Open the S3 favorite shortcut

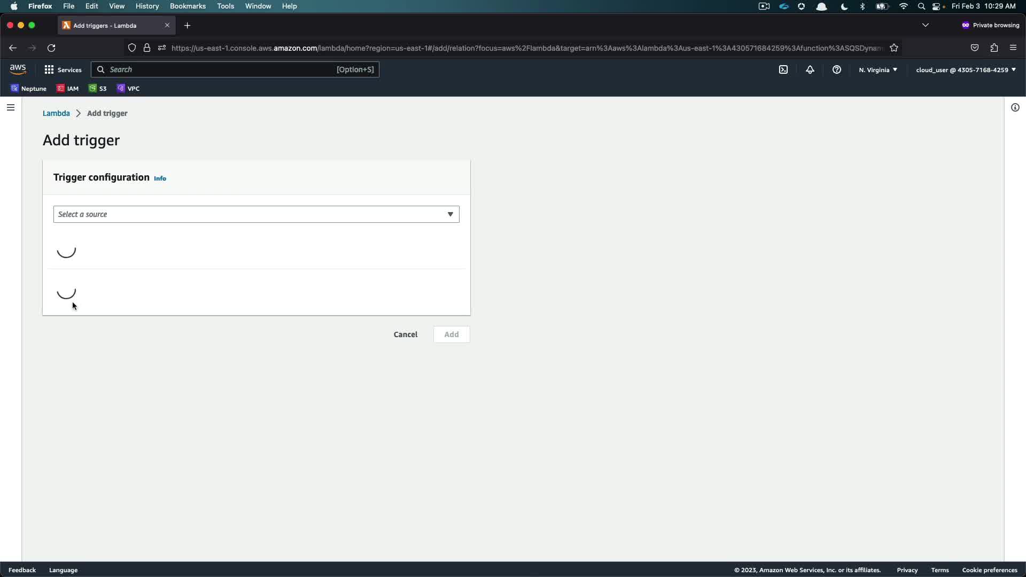point(98,89)
